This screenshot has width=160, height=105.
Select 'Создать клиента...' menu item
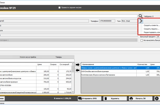pyautogui.click(x=151, y=25)
